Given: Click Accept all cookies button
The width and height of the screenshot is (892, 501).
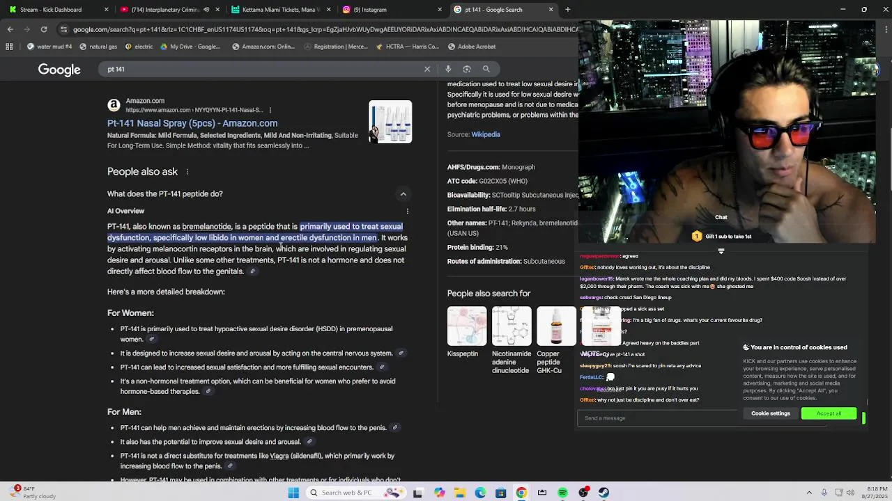Looking at the screenshot, I should coord(829,413).
